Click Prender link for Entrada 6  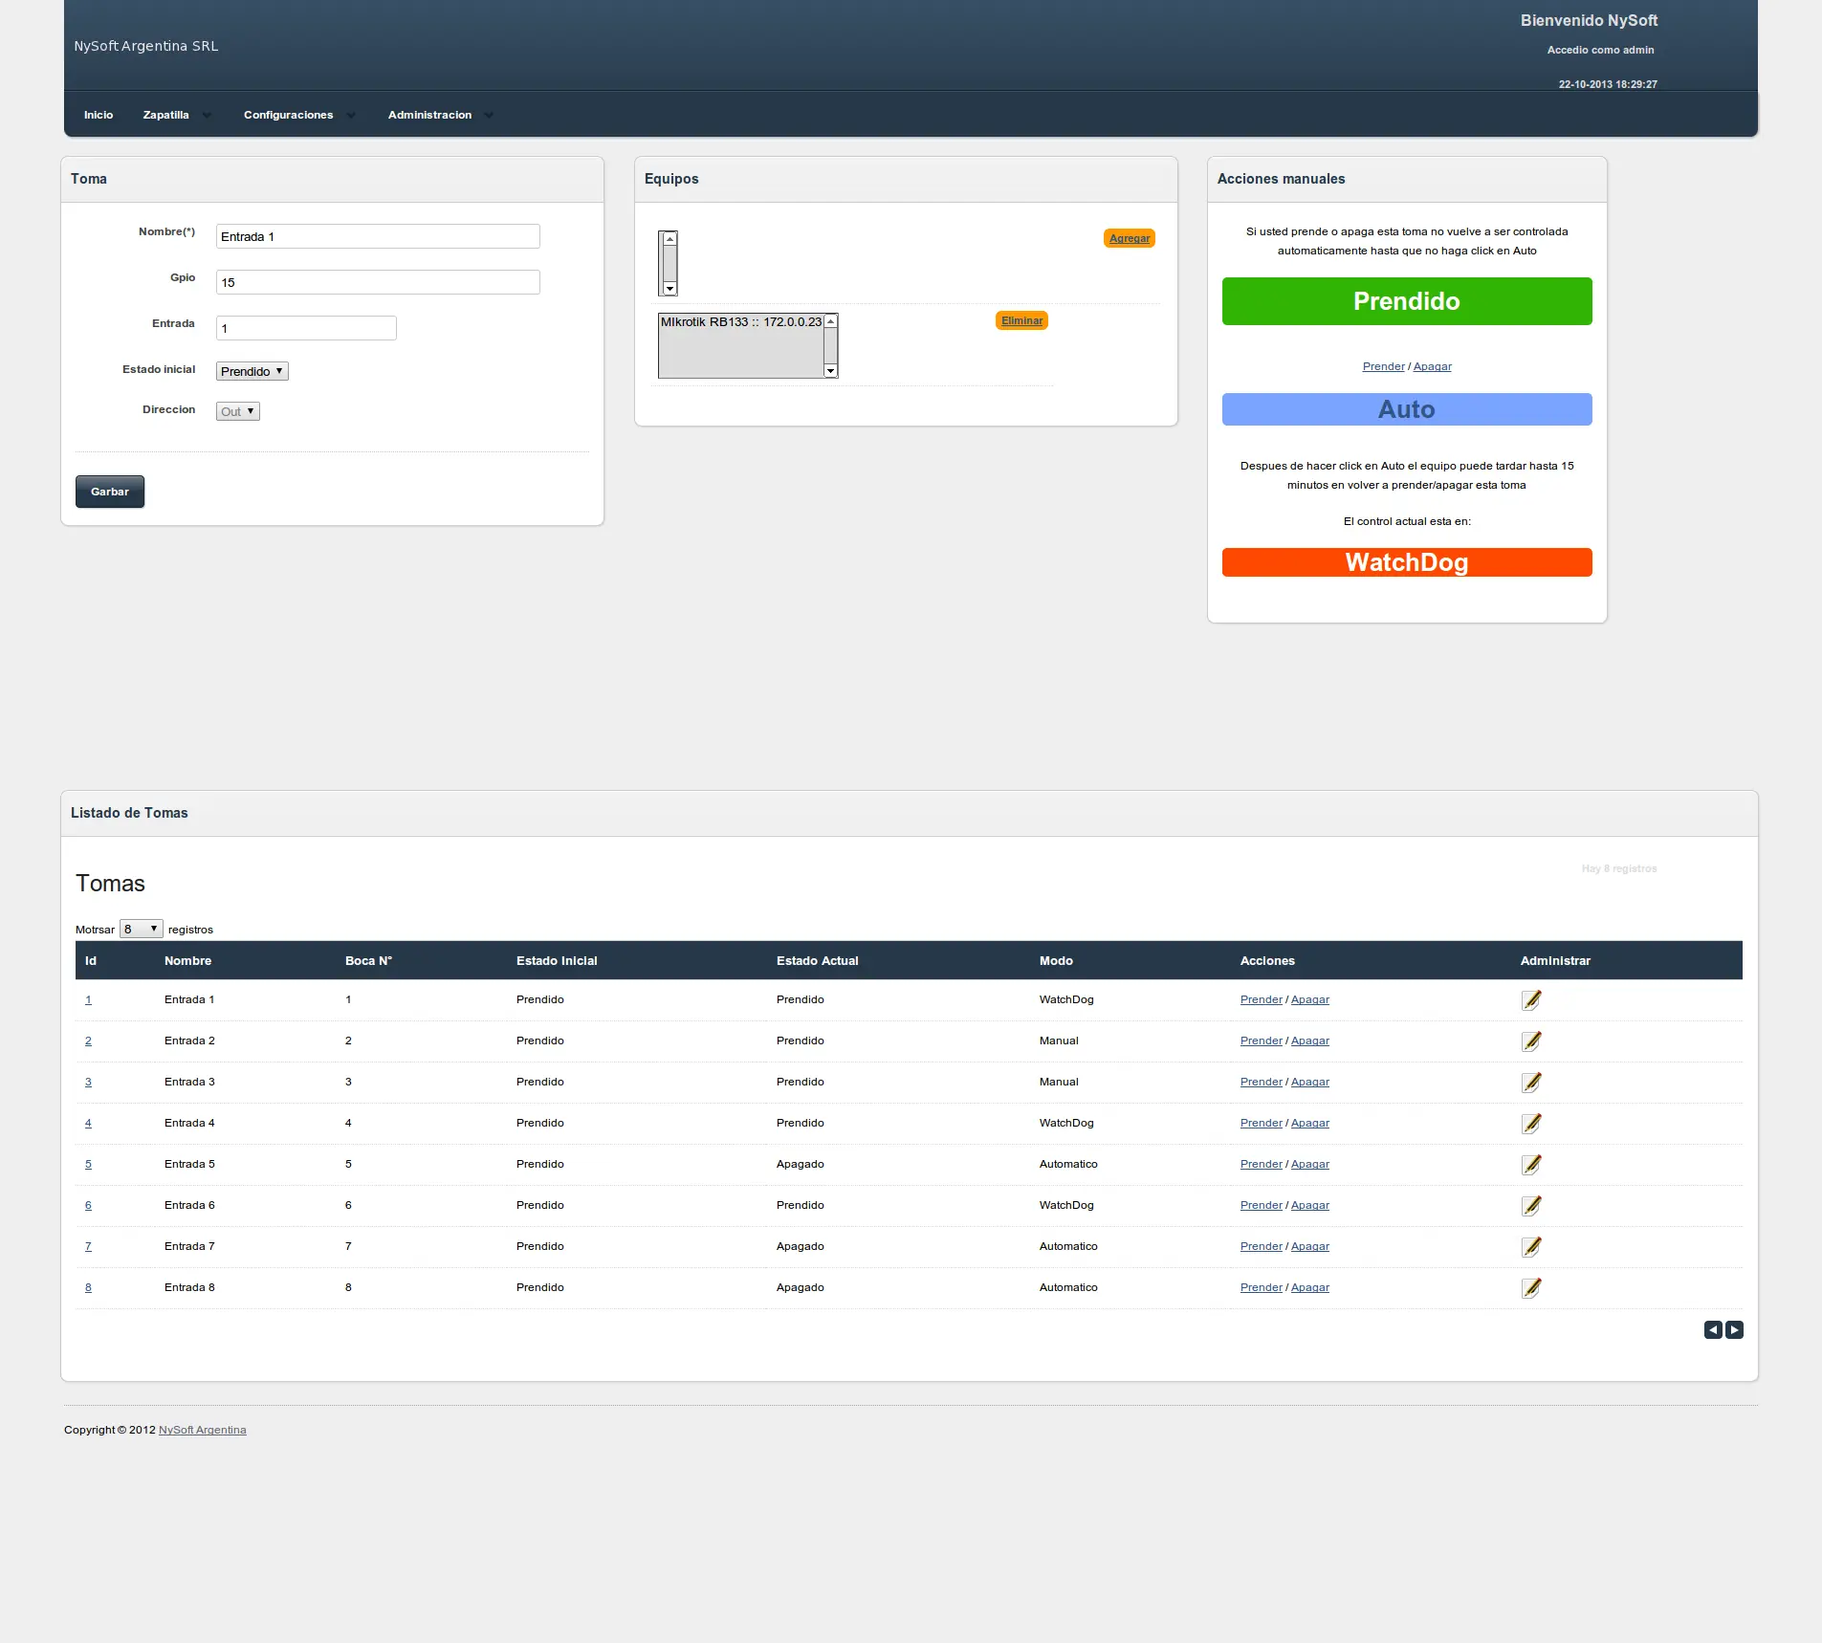point(1261,1205)
